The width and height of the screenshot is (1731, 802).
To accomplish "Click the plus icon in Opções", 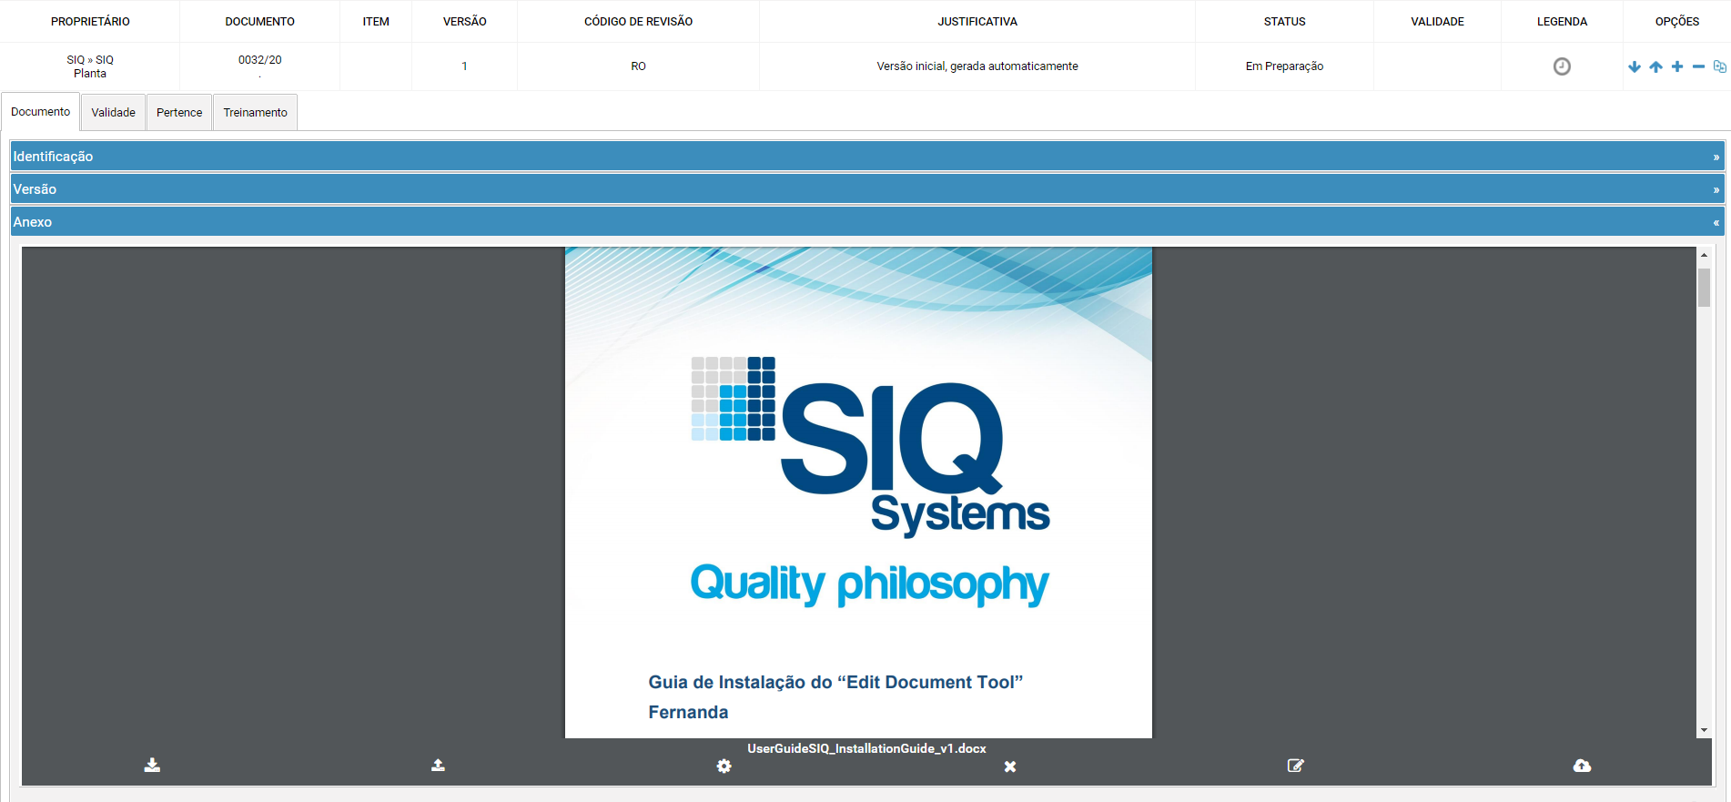I will tap(1677, 66).
